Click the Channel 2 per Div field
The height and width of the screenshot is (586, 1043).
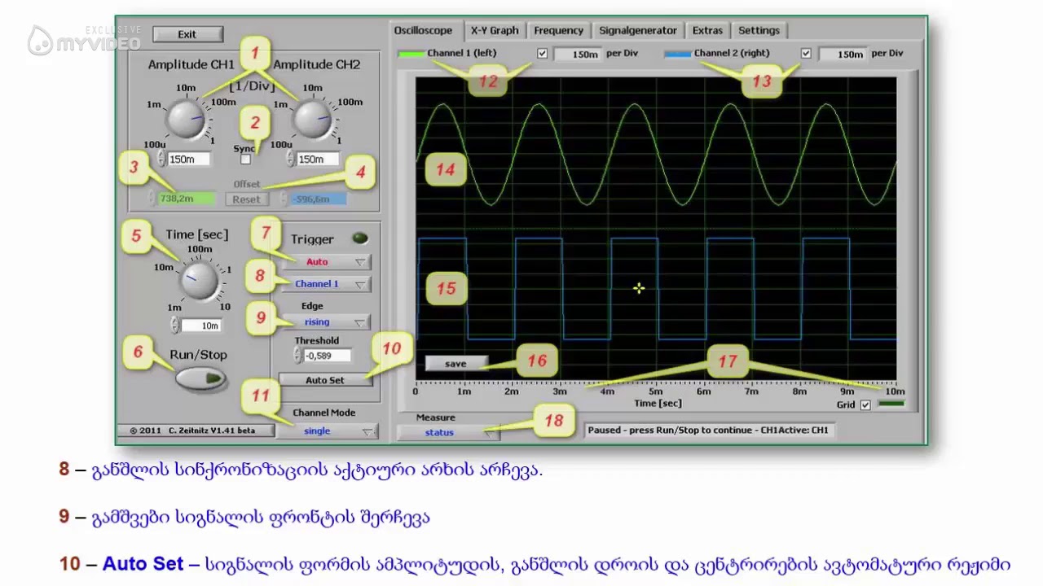(x=843, y=55)
